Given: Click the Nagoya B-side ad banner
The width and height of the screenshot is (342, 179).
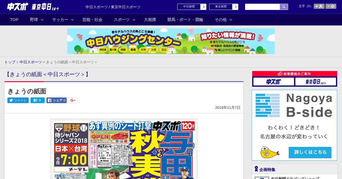Looking at the screenshot, I should tap(294, 125).
